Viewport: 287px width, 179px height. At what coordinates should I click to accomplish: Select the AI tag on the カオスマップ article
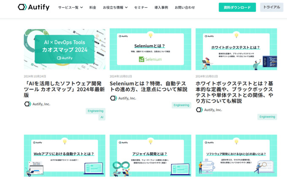click(102, 117)
